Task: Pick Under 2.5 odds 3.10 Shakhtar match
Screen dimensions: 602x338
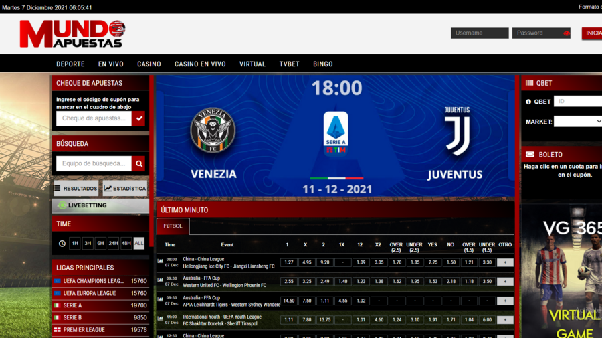Action: pos(415,320)
